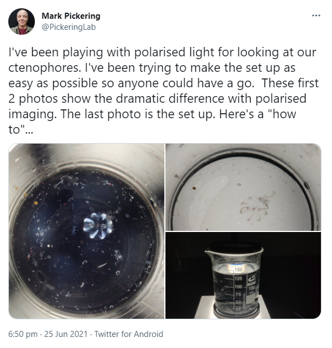Click the 25 Jun 2021 date
The width and height of the screenshot is (332, 348).
point(66,334)
